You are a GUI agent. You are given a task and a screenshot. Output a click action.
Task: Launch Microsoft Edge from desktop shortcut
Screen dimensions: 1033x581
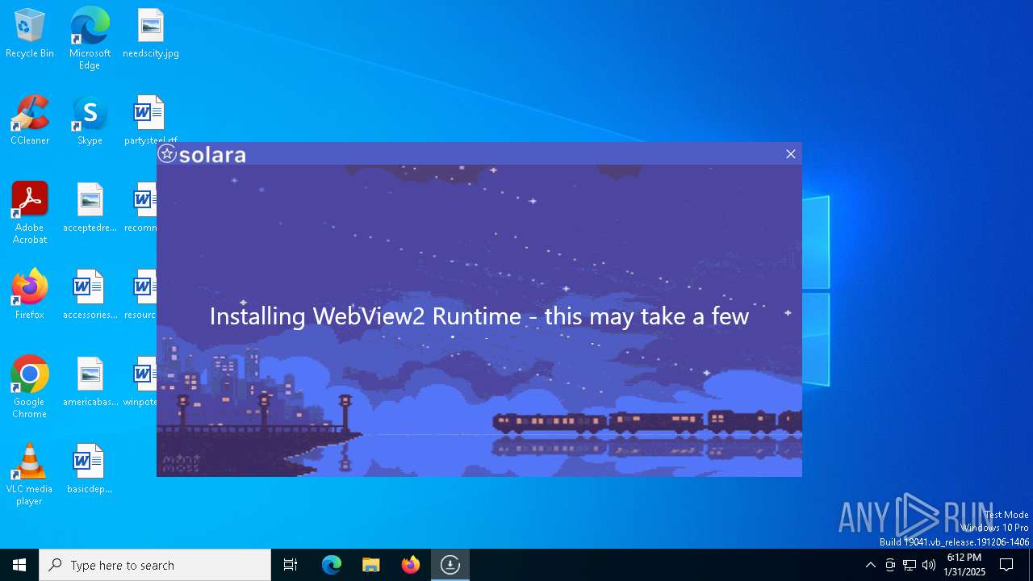pyautogui.click(x=90, y=38)
